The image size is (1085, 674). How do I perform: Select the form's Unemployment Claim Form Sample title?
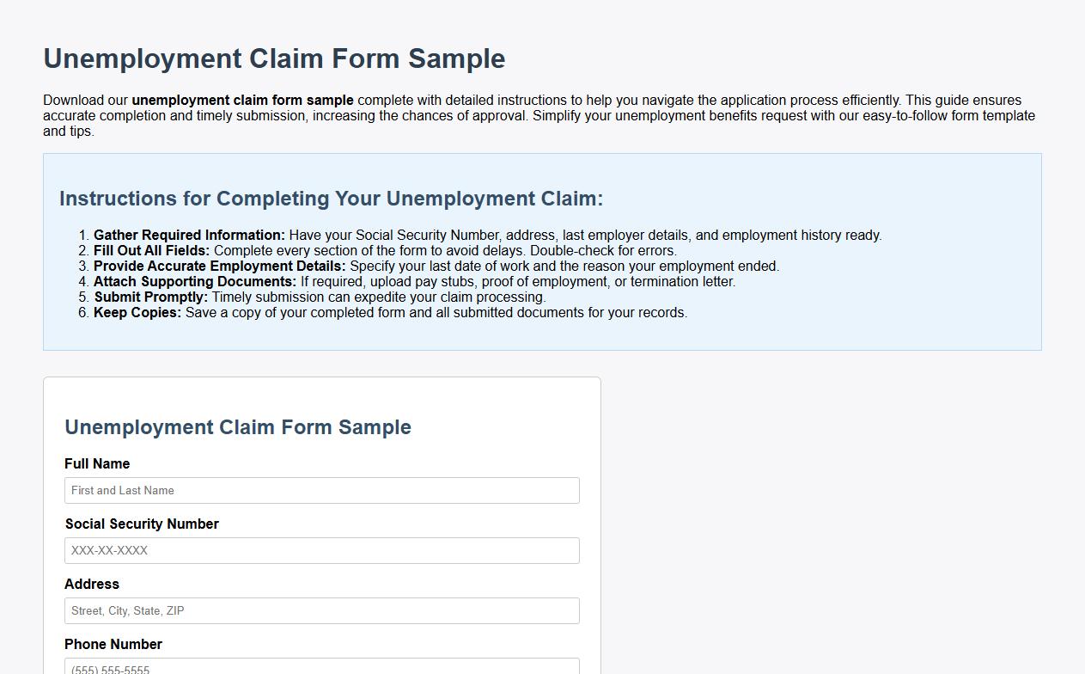[238, 427]
